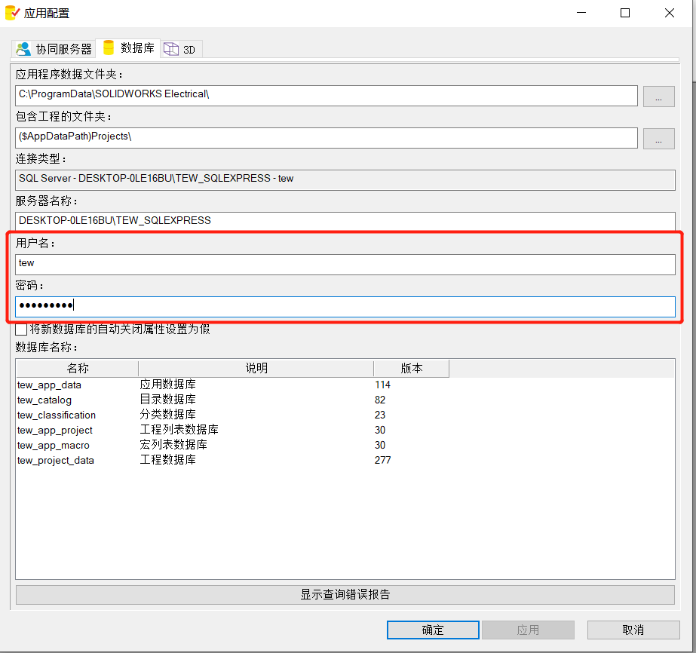Click the 协同服务器 user icon
The image size is (696, 653).
click(23, 49)
